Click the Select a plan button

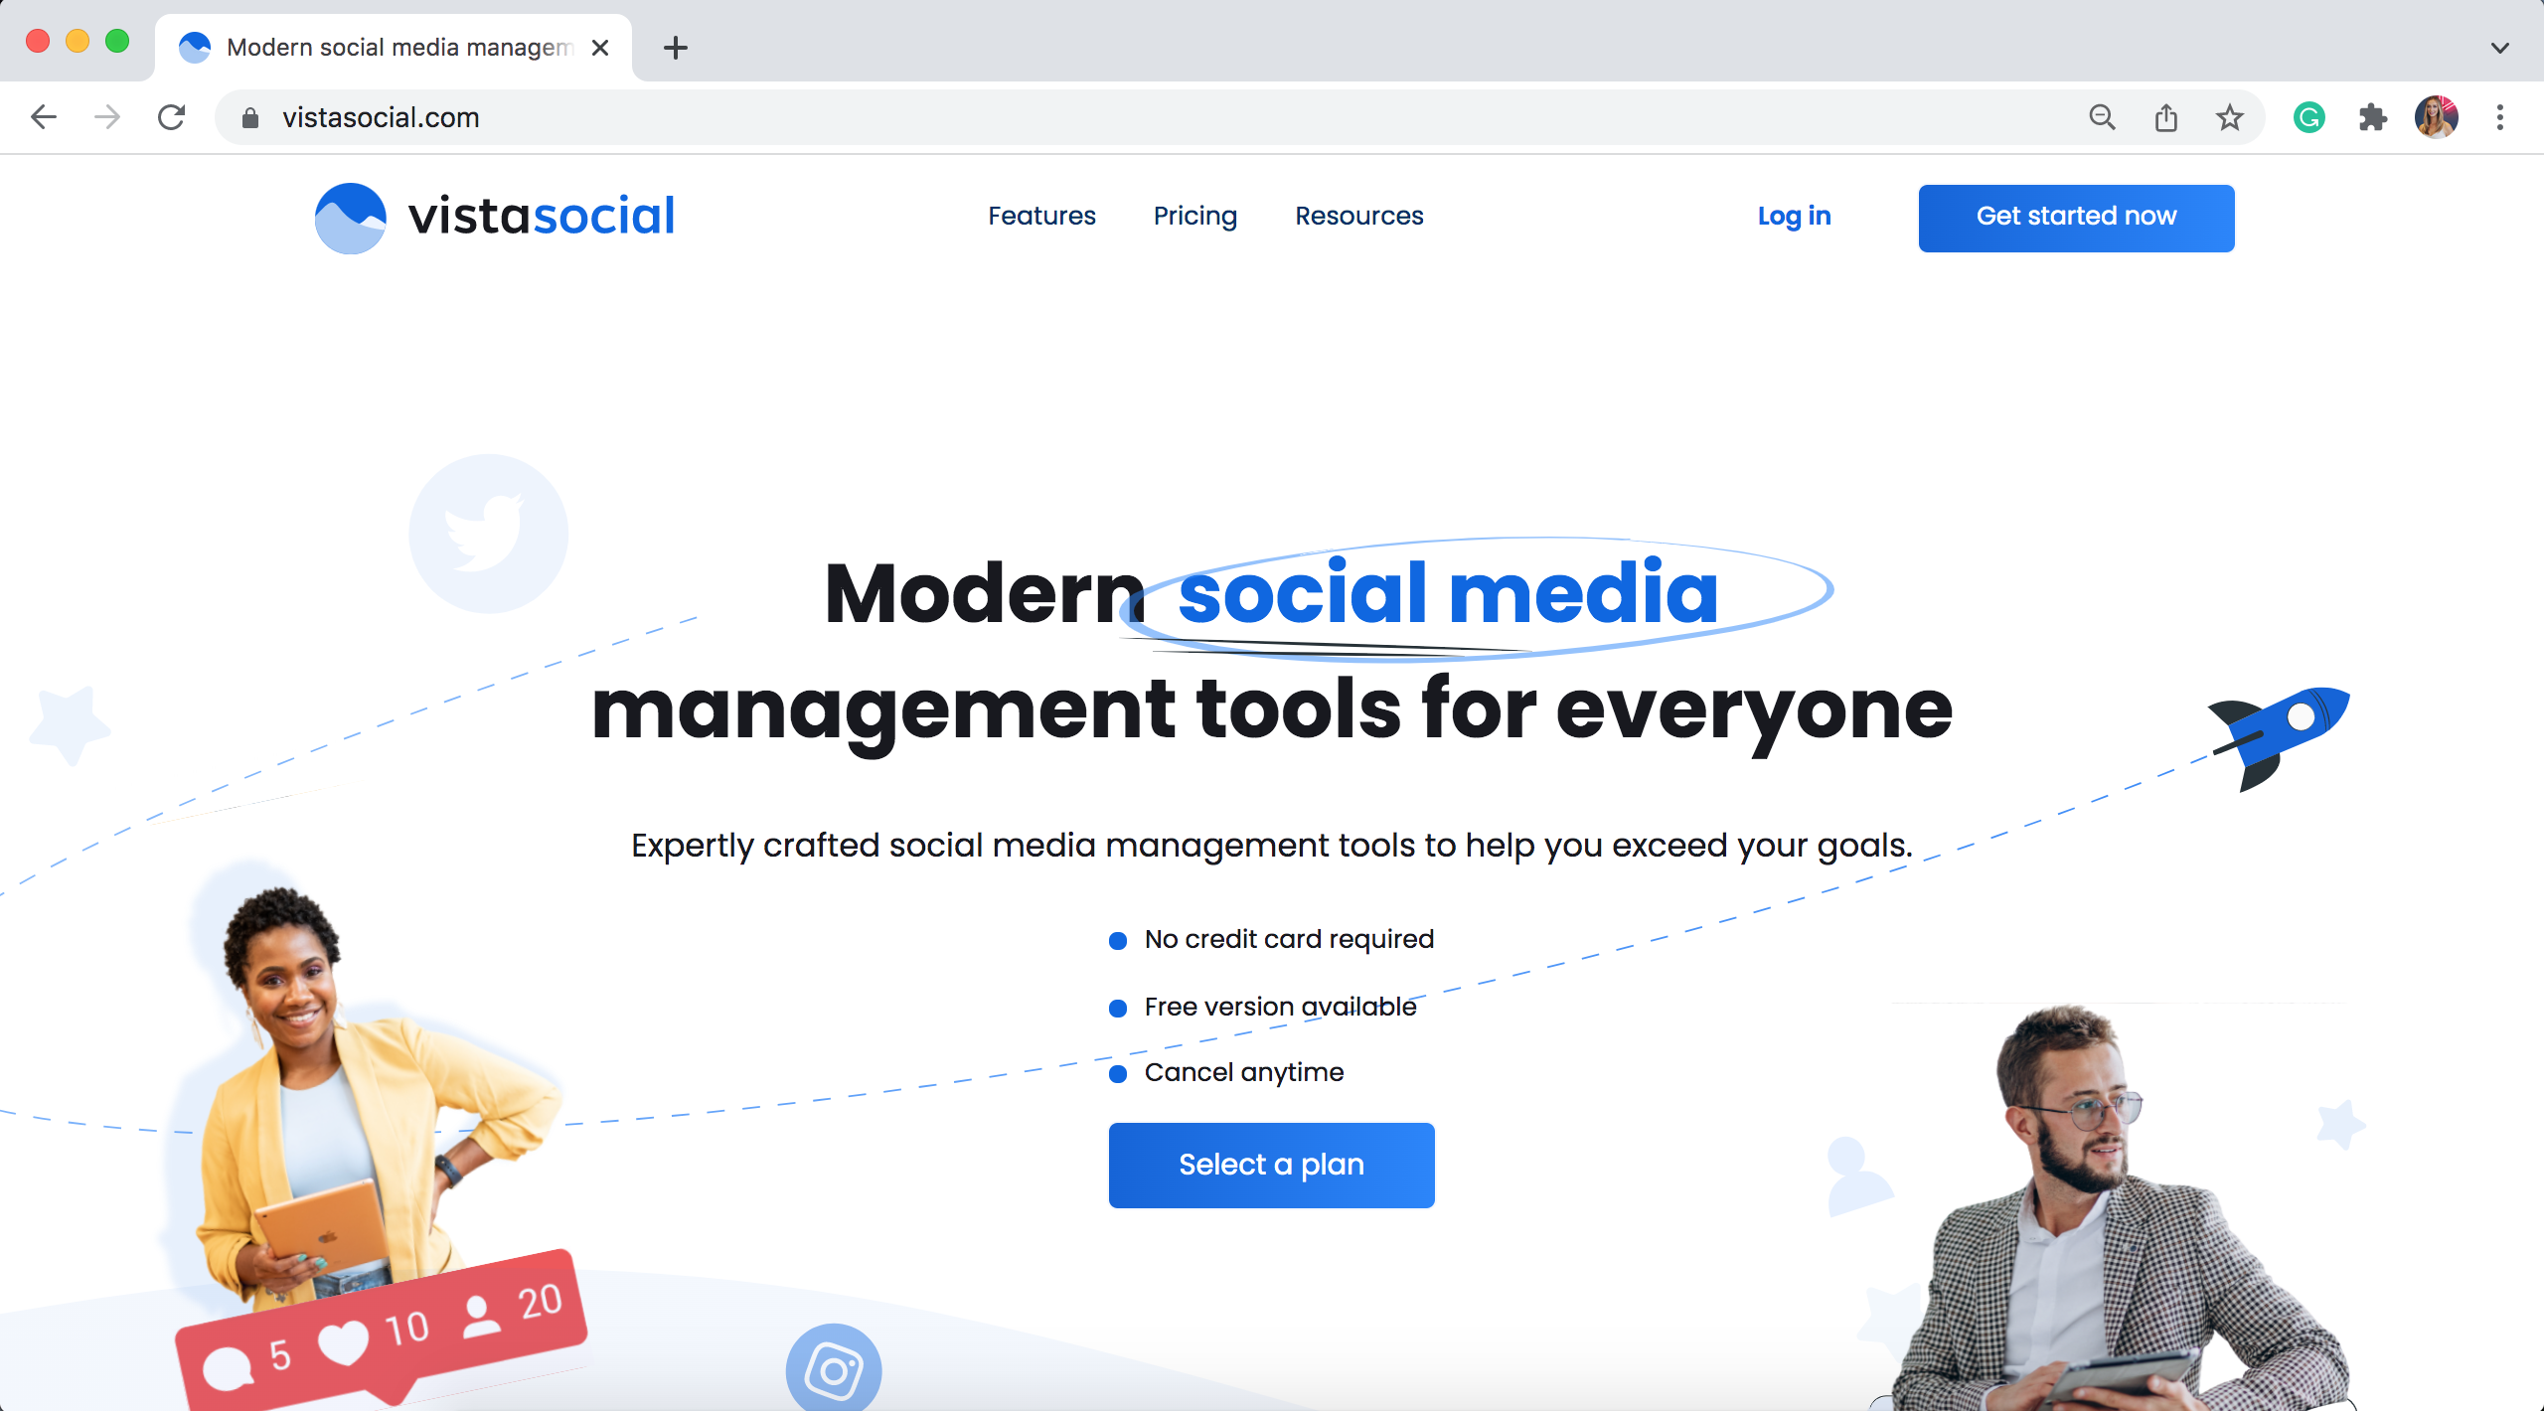[1272, 1165]
